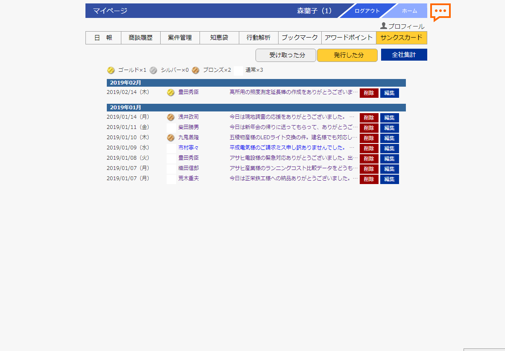
Task: Click the gold medal legend icon
Action: [111, 70]
